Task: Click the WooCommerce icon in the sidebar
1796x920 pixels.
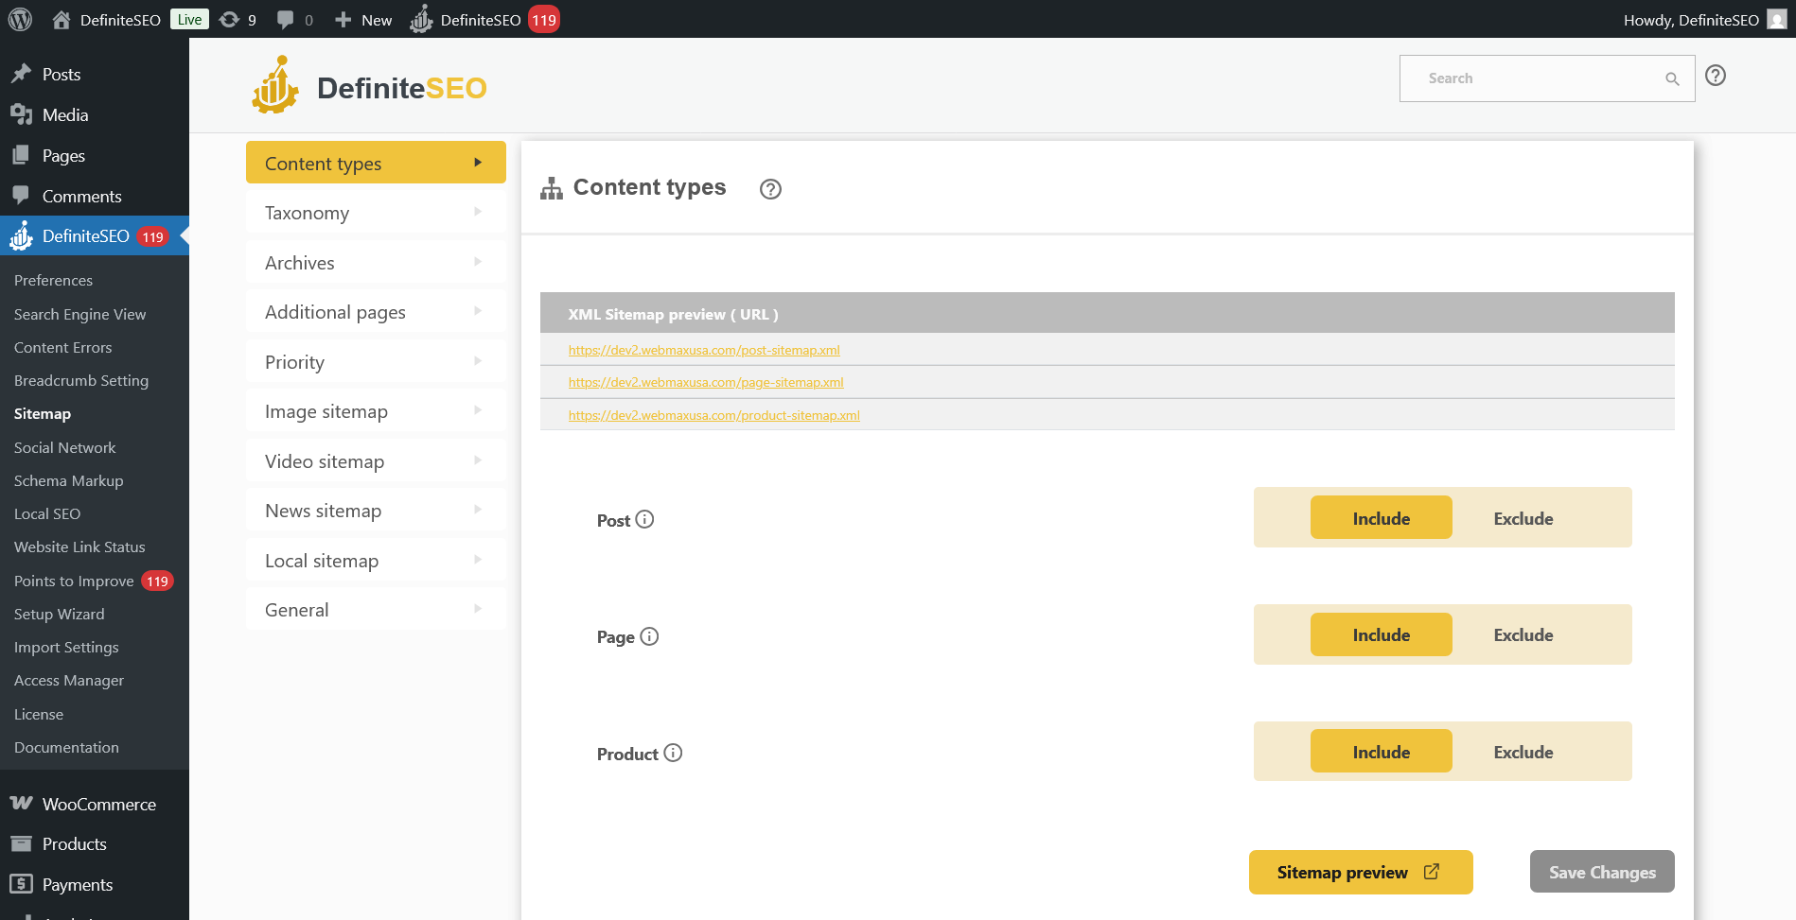Action: pyautogui.click(x=21, y=804)
